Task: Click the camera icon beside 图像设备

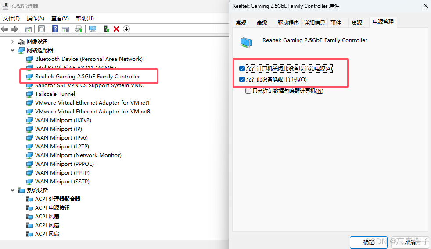Action: click(x=21, y=42)
